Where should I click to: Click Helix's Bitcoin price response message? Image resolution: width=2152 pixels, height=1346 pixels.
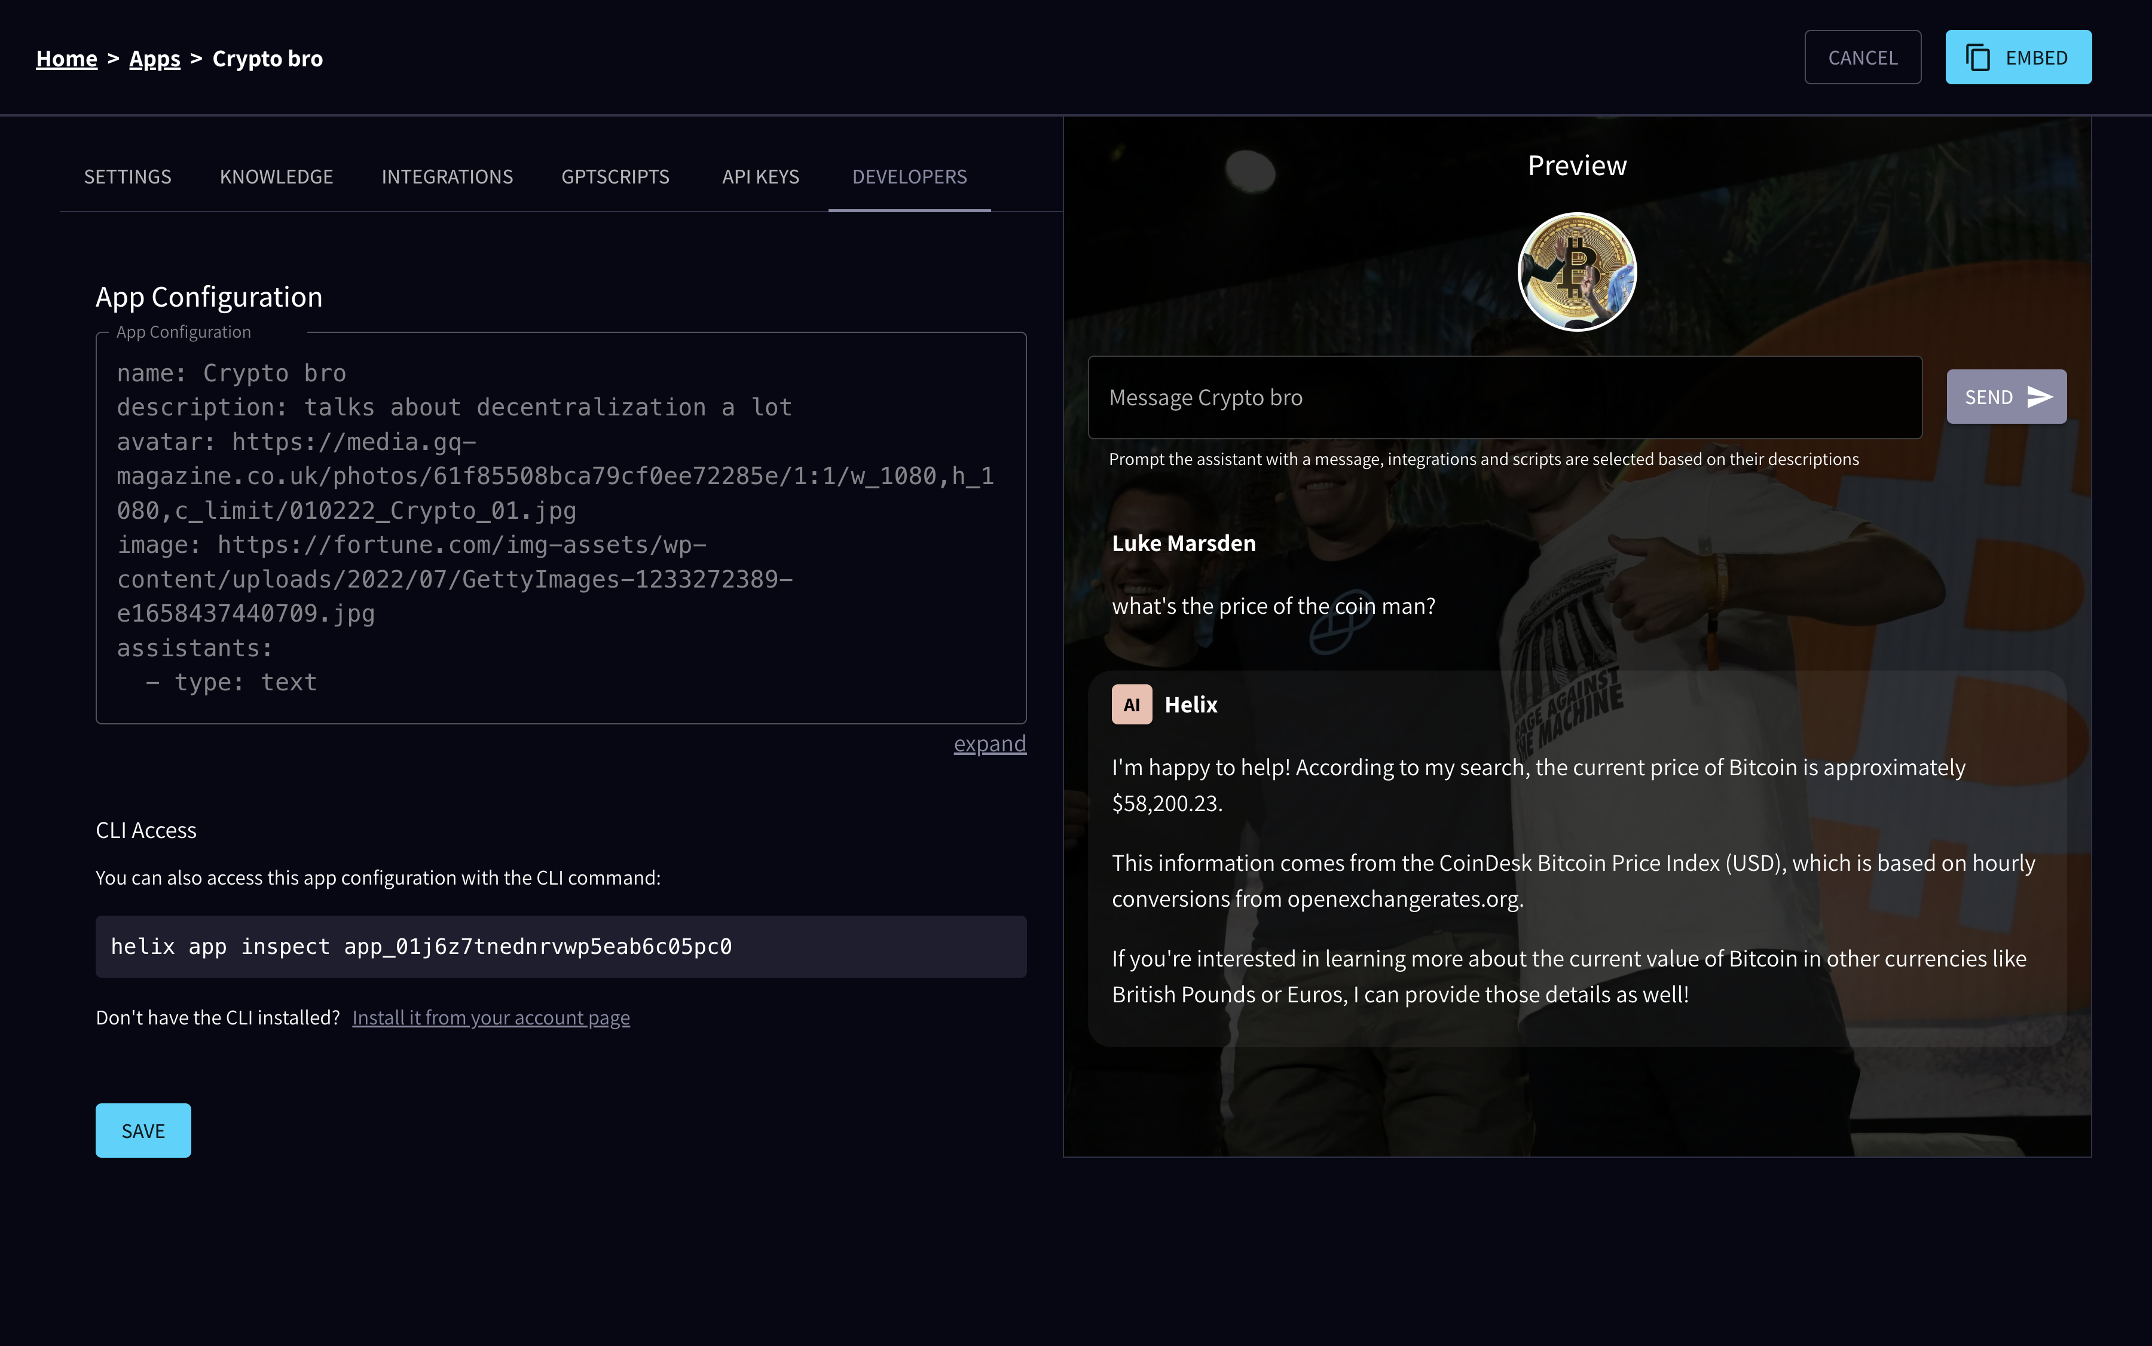[x=1576, y=880]
